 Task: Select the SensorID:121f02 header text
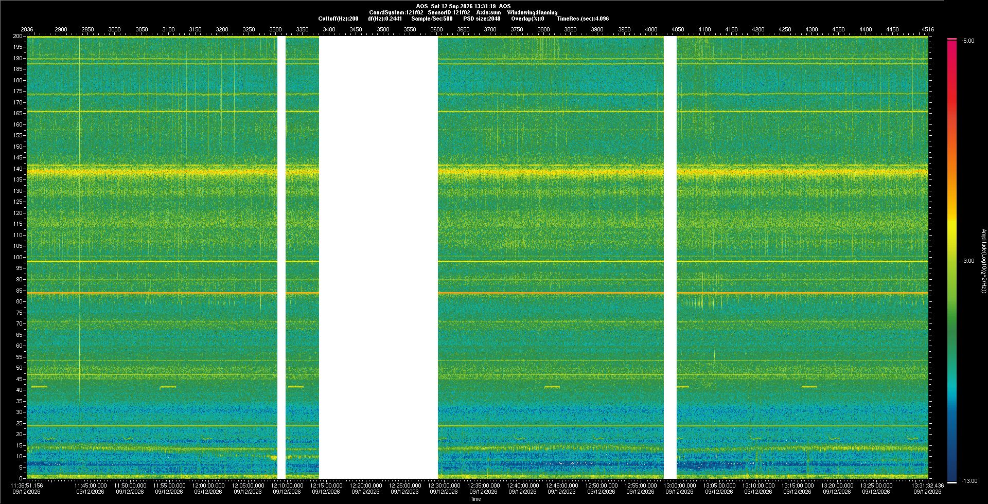pos(449,12)
